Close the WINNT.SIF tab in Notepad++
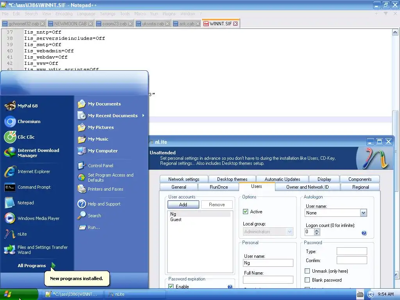 (236, 24)
